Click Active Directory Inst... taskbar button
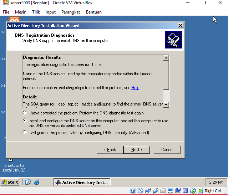 (82, 182)
